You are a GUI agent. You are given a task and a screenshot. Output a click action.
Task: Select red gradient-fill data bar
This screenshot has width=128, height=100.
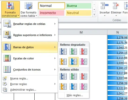[83, 51]
